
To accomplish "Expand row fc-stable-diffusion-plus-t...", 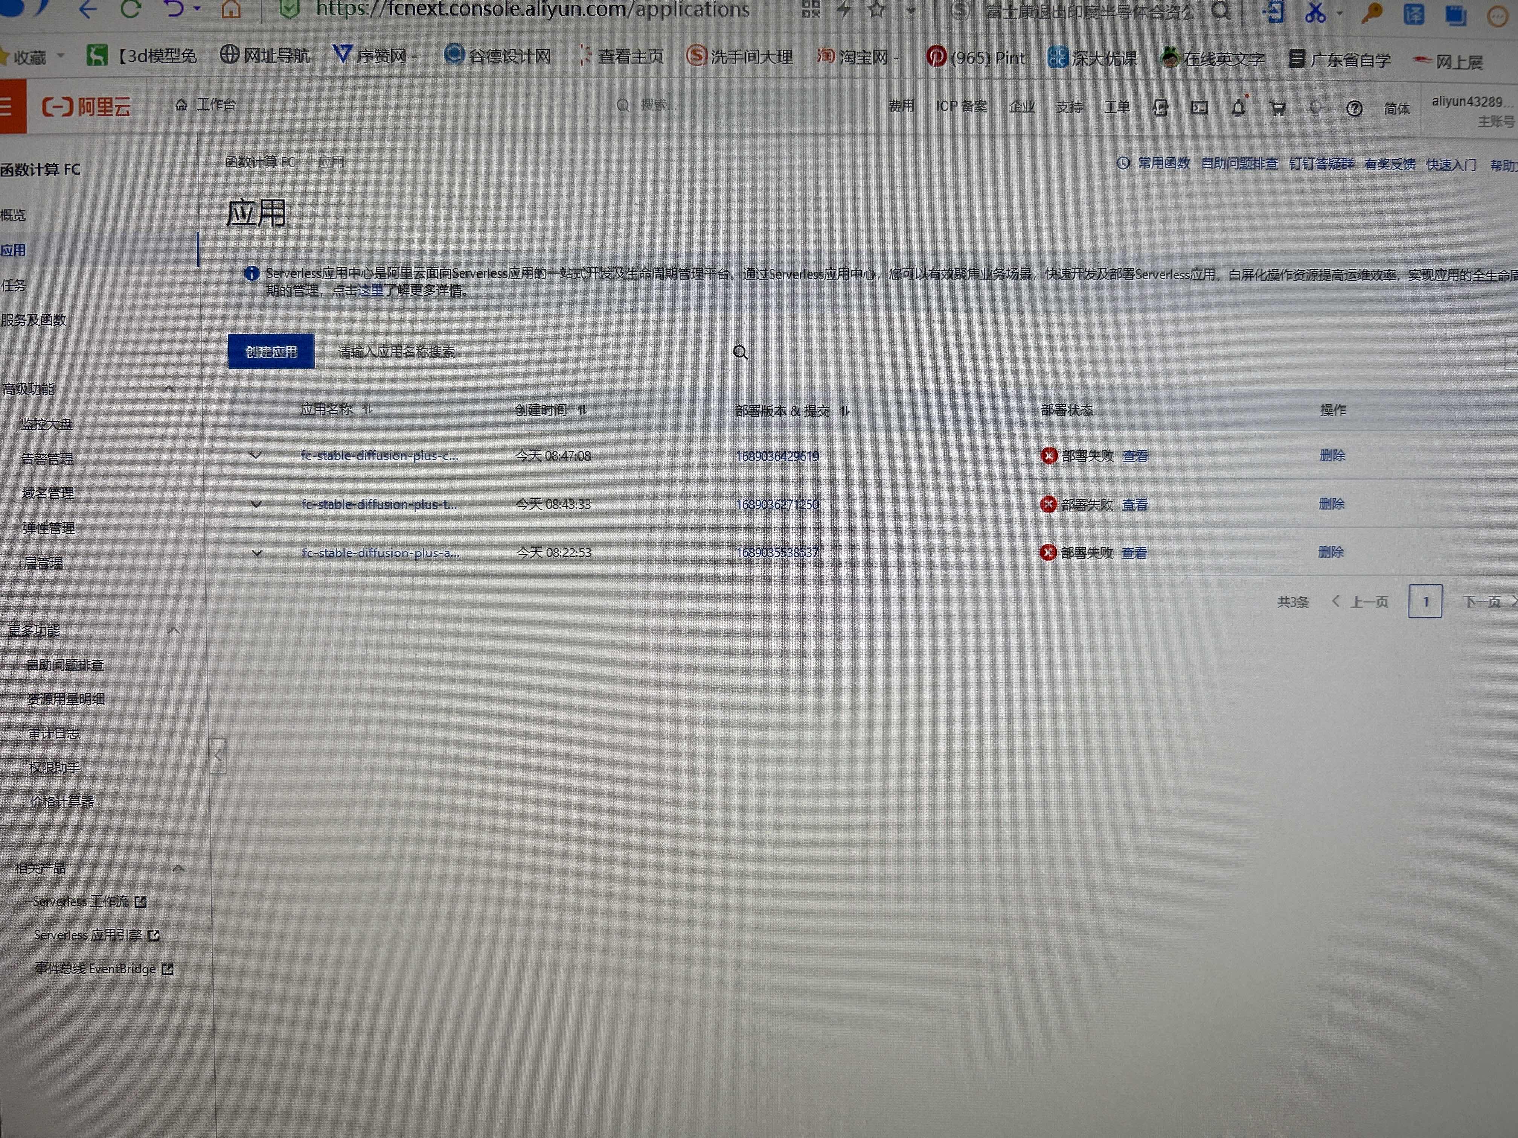I will pos(256,504).
